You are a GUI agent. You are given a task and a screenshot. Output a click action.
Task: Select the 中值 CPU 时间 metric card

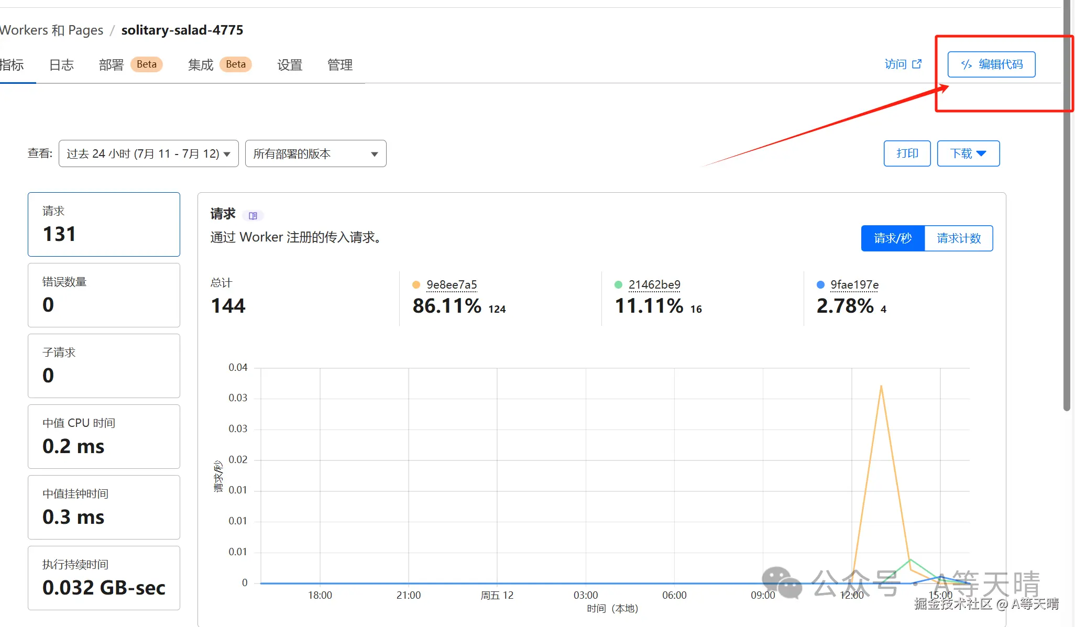104,436
